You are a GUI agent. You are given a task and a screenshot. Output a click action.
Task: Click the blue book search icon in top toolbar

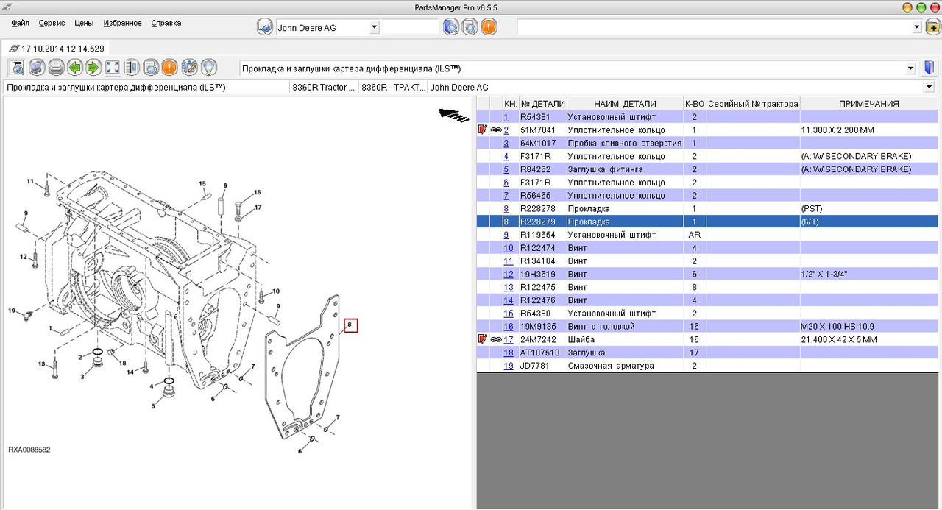(451, 27)
